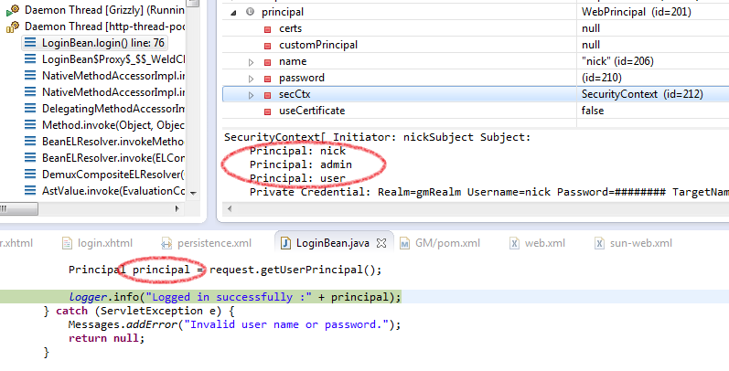Switch to the sun-web.xml editor tab

coord(633,243)
